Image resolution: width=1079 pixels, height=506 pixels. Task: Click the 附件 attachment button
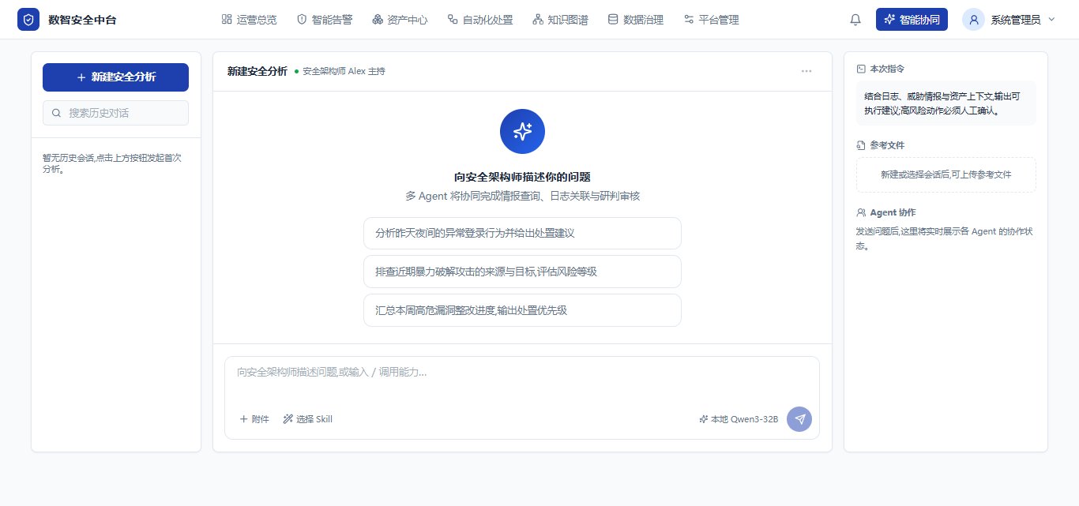tap(254, 419)
